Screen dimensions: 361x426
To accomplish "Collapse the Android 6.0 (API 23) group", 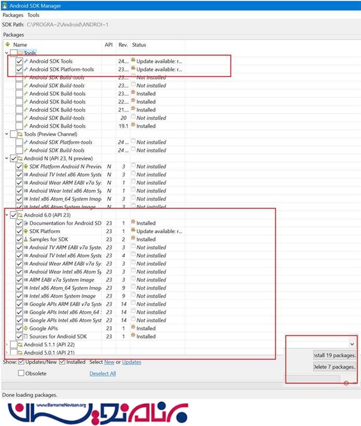I will click(7, 215).
